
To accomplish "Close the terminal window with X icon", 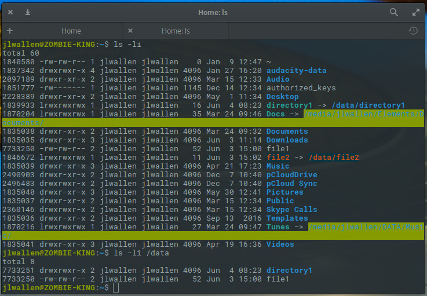I will pos(10,12).
